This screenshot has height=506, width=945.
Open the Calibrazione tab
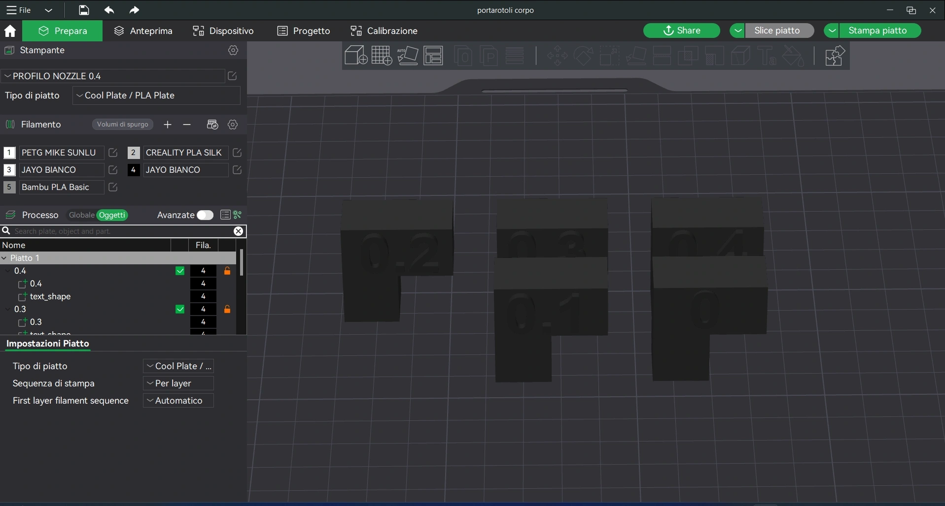click(x=384, y=31)
